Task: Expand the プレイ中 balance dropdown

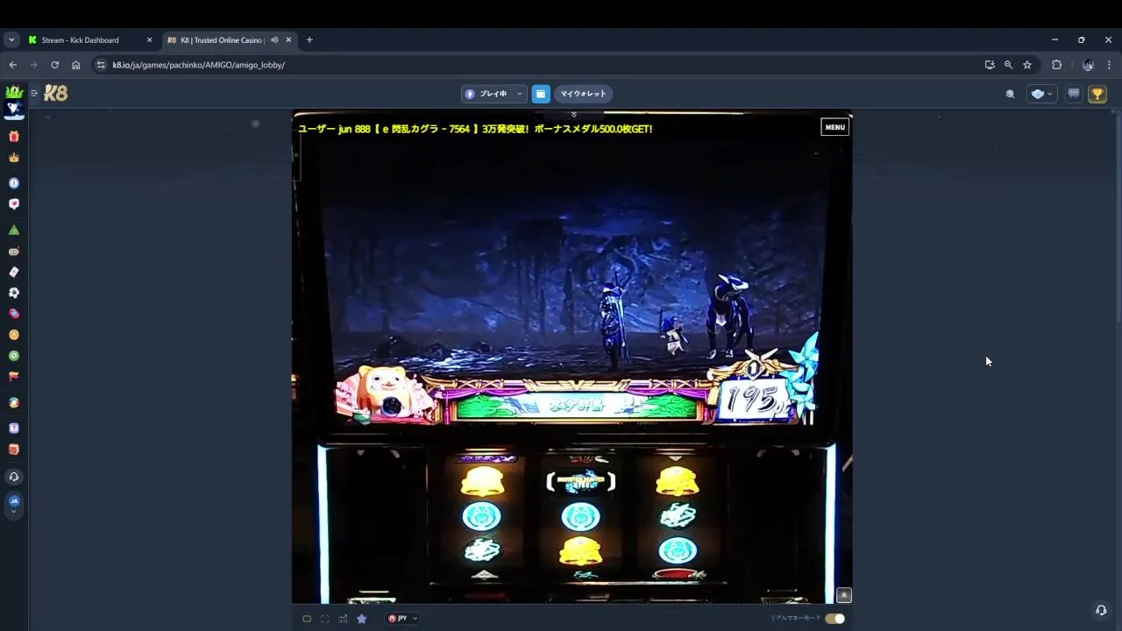Action: coord(494,94)
